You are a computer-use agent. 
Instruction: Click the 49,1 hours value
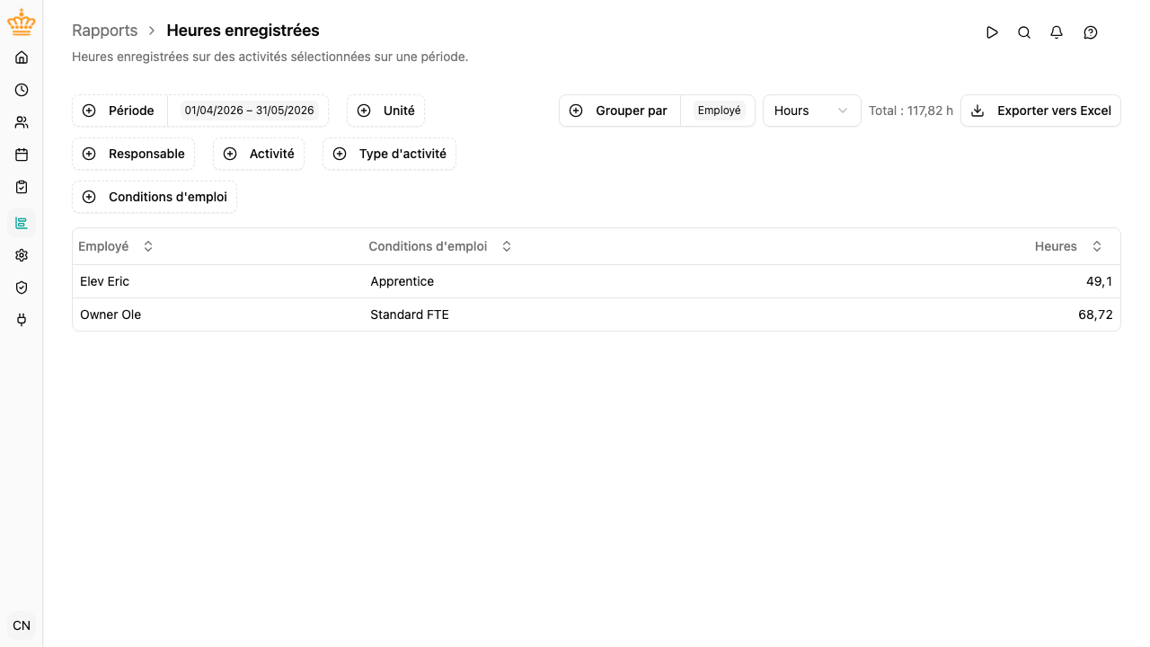click(1099, 281)
